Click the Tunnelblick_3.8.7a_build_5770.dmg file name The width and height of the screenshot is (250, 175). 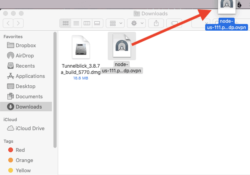click(81, 69)
